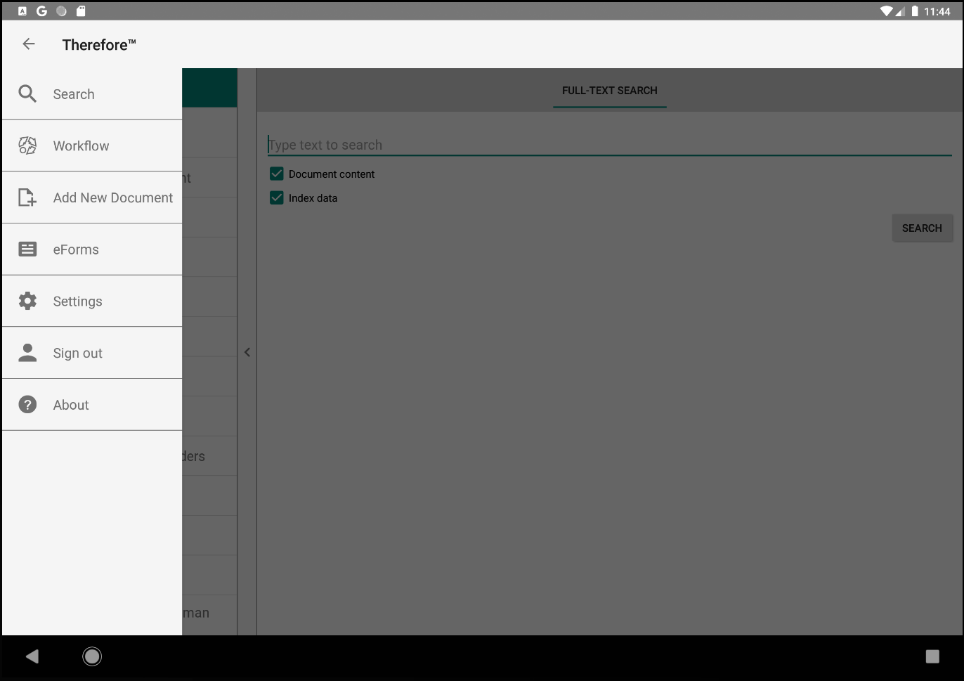The image size is (964, 681).
Task: Tap the About question mark icon
Action: 27,405
